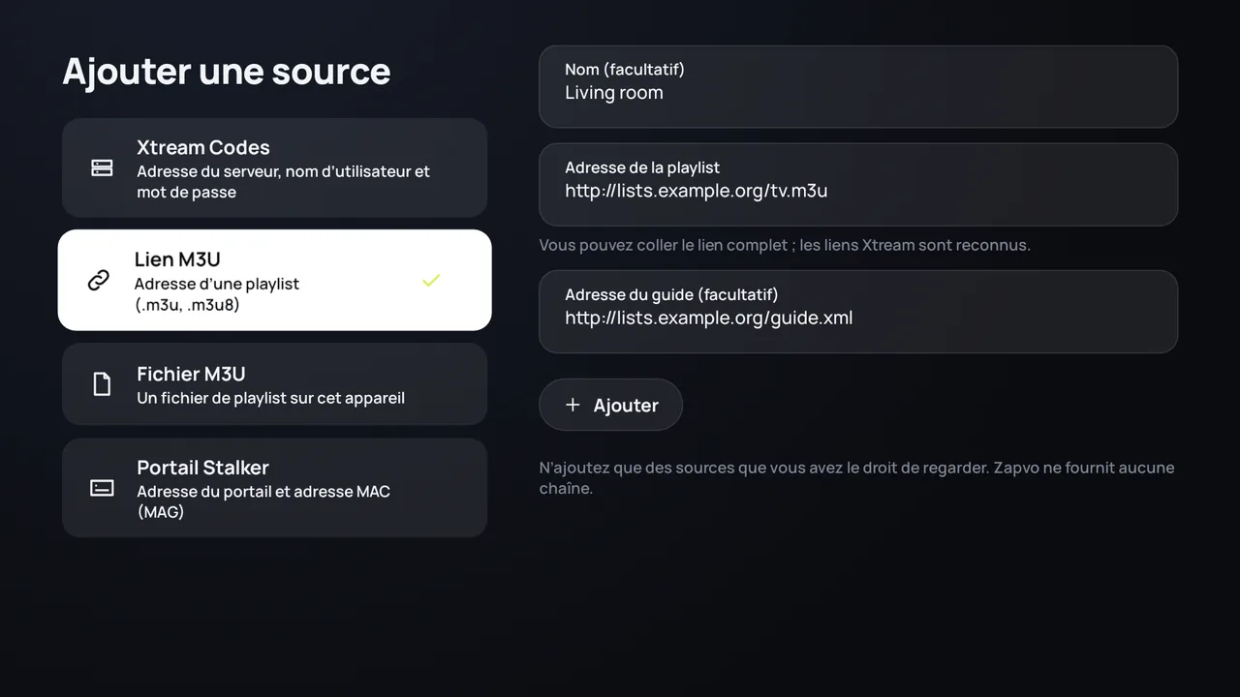The image size is (1240, 697).
Task: Click the disclaimer text mentioning Zapvo
Action: pos(856,478)
